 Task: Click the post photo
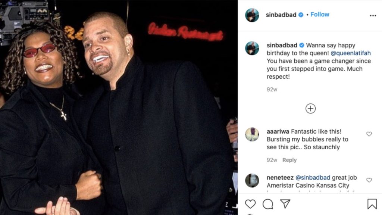(119, 107)
